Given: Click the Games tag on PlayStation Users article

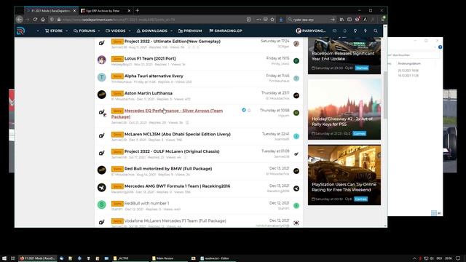Looking at the screenshot, I should pyautogui.click(x=361, y=199).
